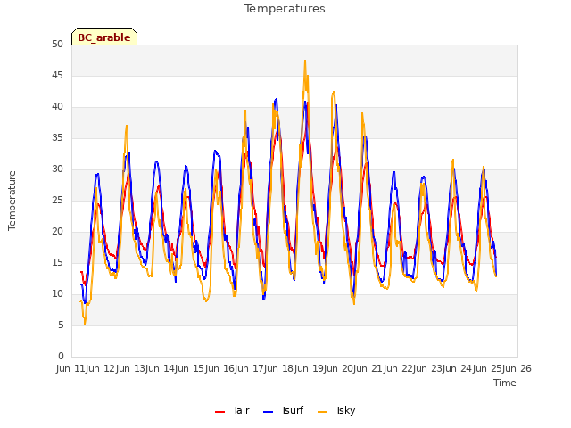Click the Jun 21 x-axis tick label
This screenshot has width=571, height=428.
(x=367, y=368)
